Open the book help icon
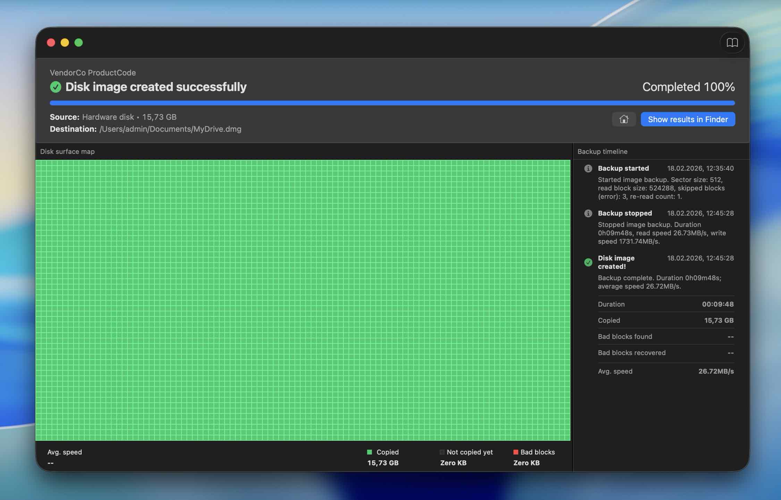781x500 pixels. (732, 42)
